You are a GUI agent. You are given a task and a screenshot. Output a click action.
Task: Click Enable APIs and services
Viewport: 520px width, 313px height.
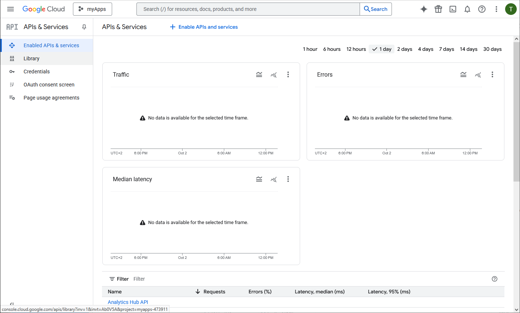tap(204, 27)
